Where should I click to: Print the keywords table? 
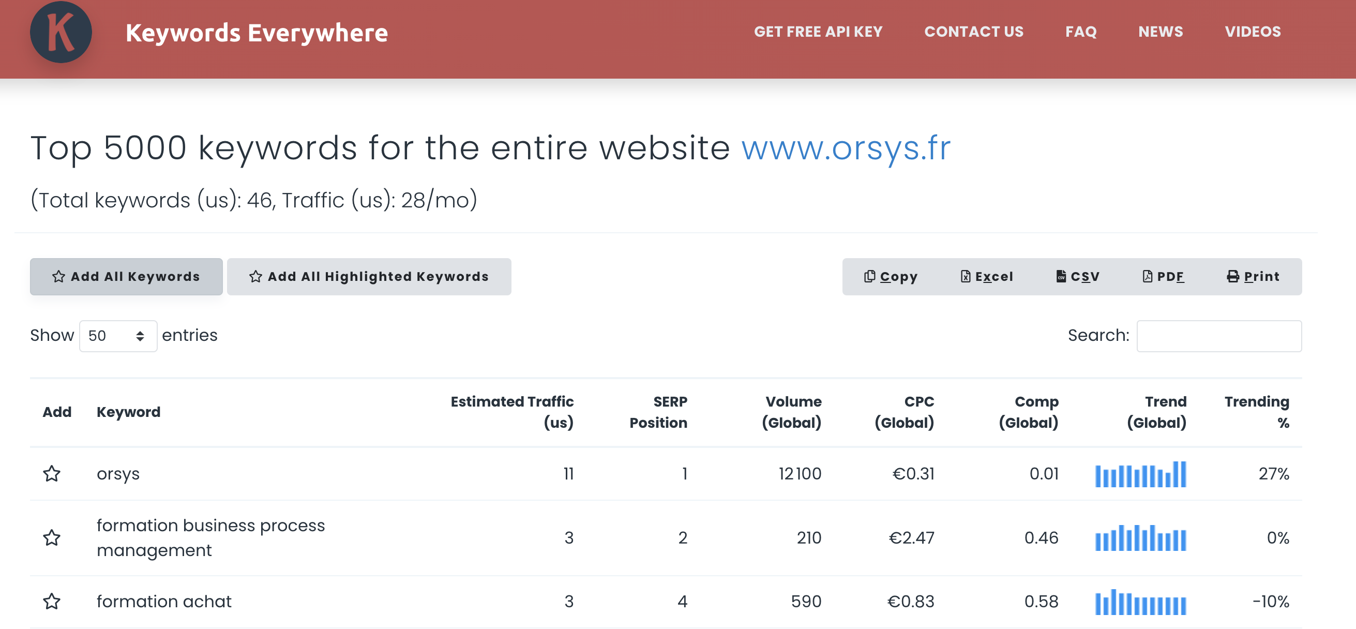click(1253, 277)
